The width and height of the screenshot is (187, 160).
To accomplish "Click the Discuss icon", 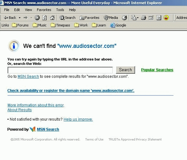I will click(x=159, y=18).
